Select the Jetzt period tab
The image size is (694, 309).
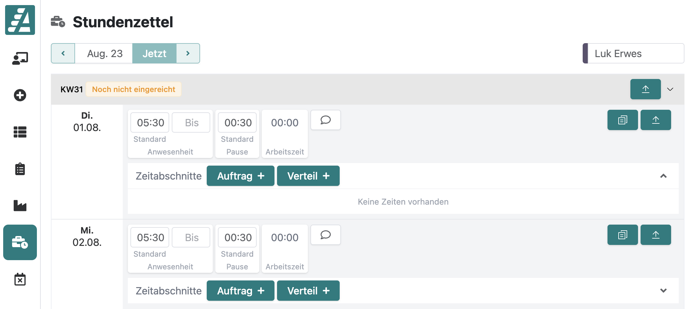point(155,53)
